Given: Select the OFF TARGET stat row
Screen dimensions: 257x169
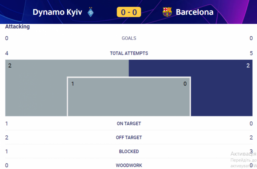Looking at the screenshot, I should 129,137.
